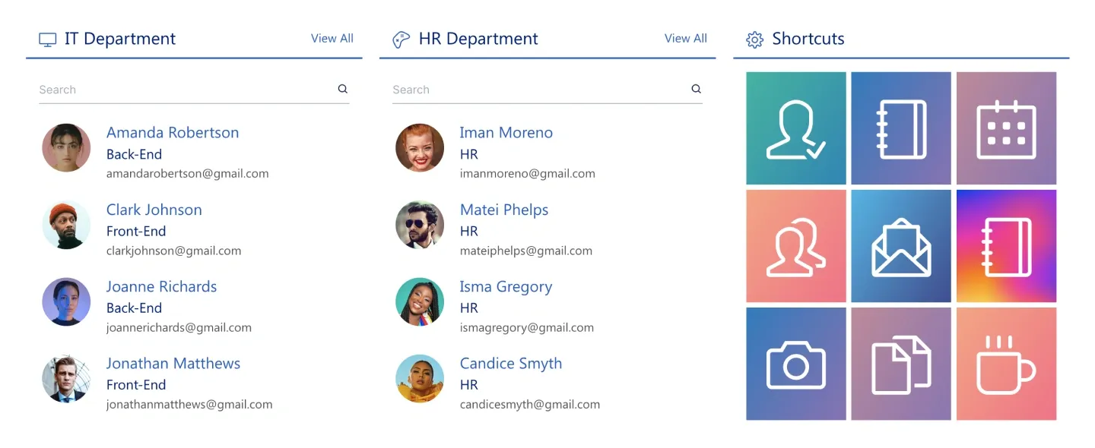Focus the IT Department search field
The width and height of the screenshot is (1095, 448).
194,90
